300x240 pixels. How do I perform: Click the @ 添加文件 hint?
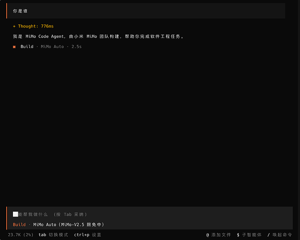[x=218, y=235]
